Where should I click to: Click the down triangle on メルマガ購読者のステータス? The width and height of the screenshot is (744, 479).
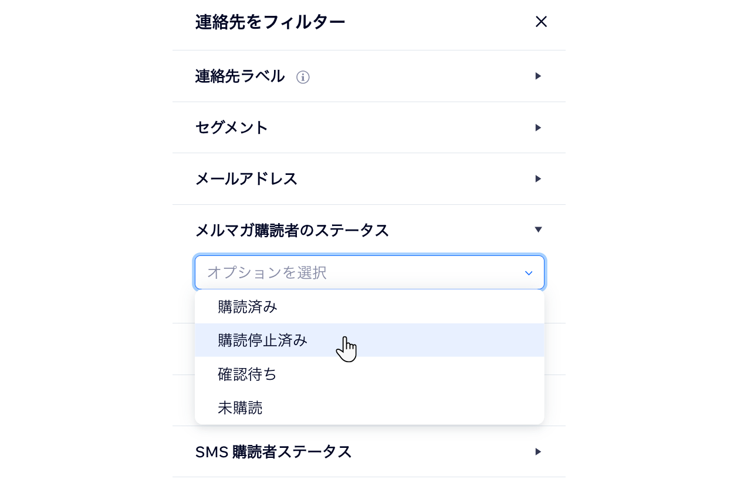(x=538, y=230)
